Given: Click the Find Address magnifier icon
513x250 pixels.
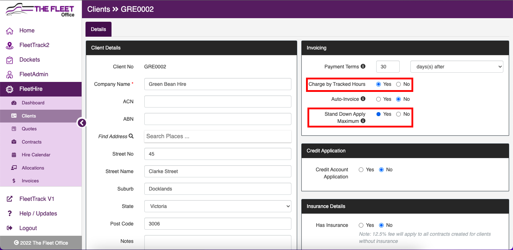Looking at the screenshot, I should (x=131, y=136).
